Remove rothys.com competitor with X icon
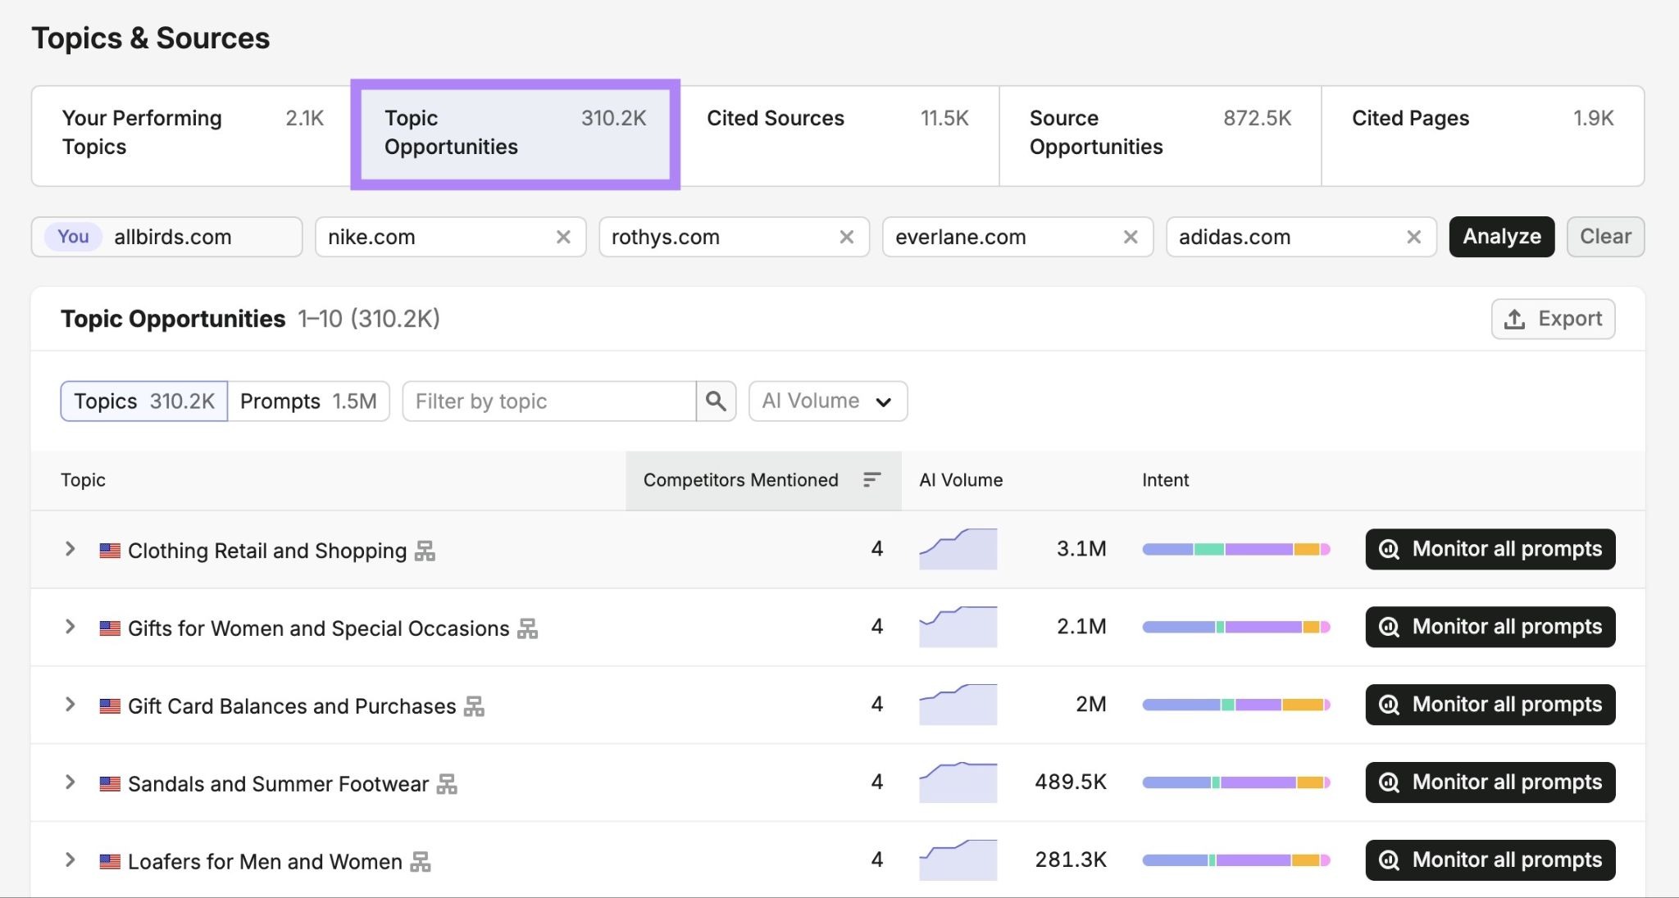 [x=847, y=237]
